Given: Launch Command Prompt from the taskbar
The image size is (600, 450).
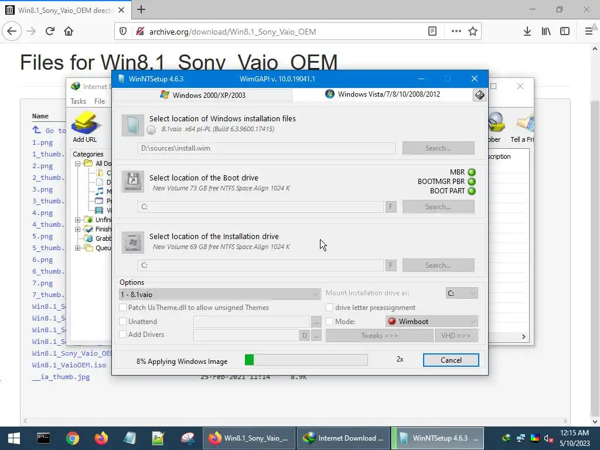Looking at the screenshot, I should click(43, 438).
